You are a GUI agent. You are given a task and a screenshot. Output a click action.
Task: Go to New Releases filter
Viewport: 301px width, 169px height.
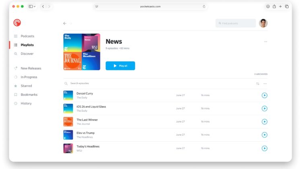click(31, 68)
